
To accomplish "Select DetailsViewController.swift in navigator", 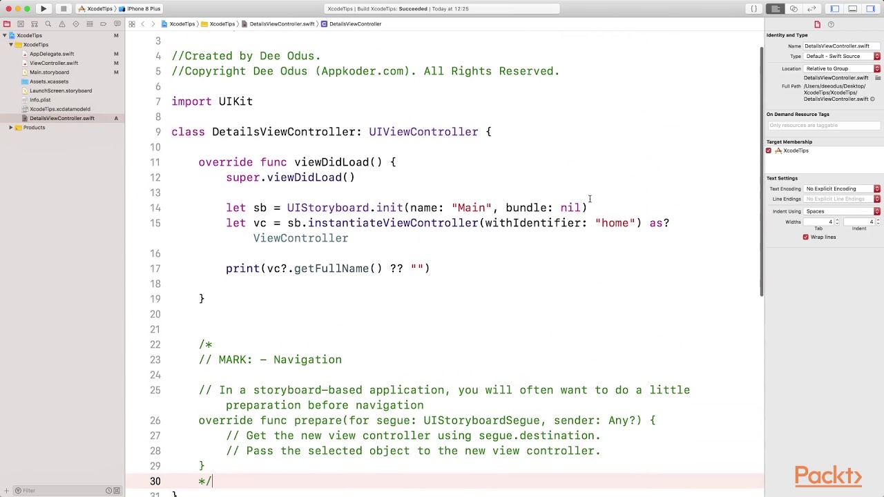I will (x=62, y=119).
